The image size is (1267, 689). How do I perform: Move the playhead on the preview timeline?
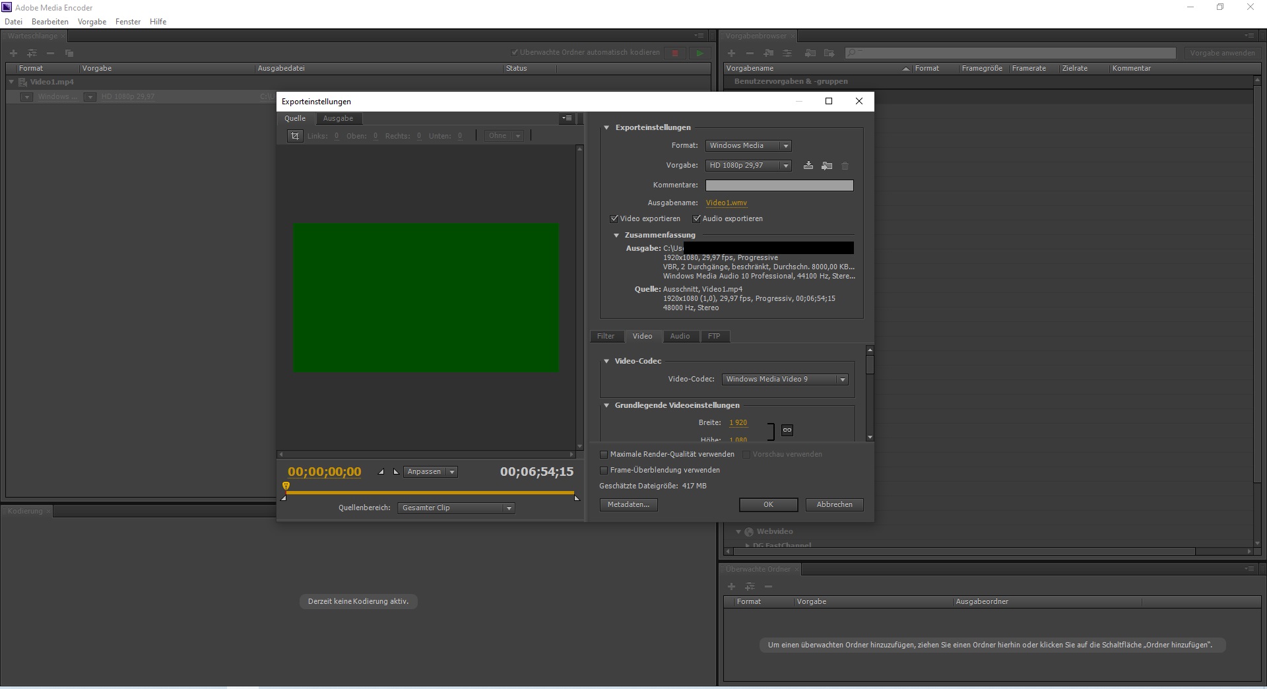[x=286, y=487]
